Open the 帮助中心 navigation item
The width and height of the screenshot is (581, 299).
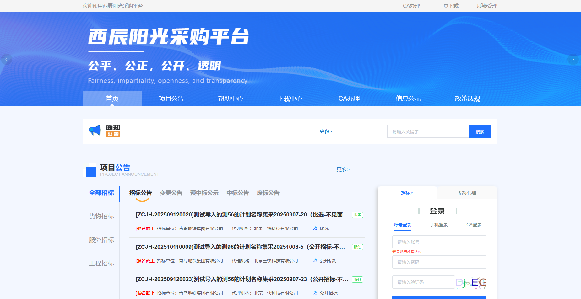pos(231,99)
